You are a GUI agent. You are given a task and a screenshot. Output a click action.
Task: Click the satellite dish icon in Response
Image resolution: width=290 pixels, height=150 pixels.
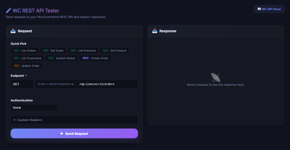coord(216,77)
